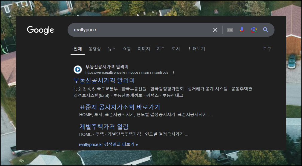Open the 부동산공시가격 알리미 result title
Viewport: 302px width, 166px height.
pyautogui.click(x=104, y=80)
